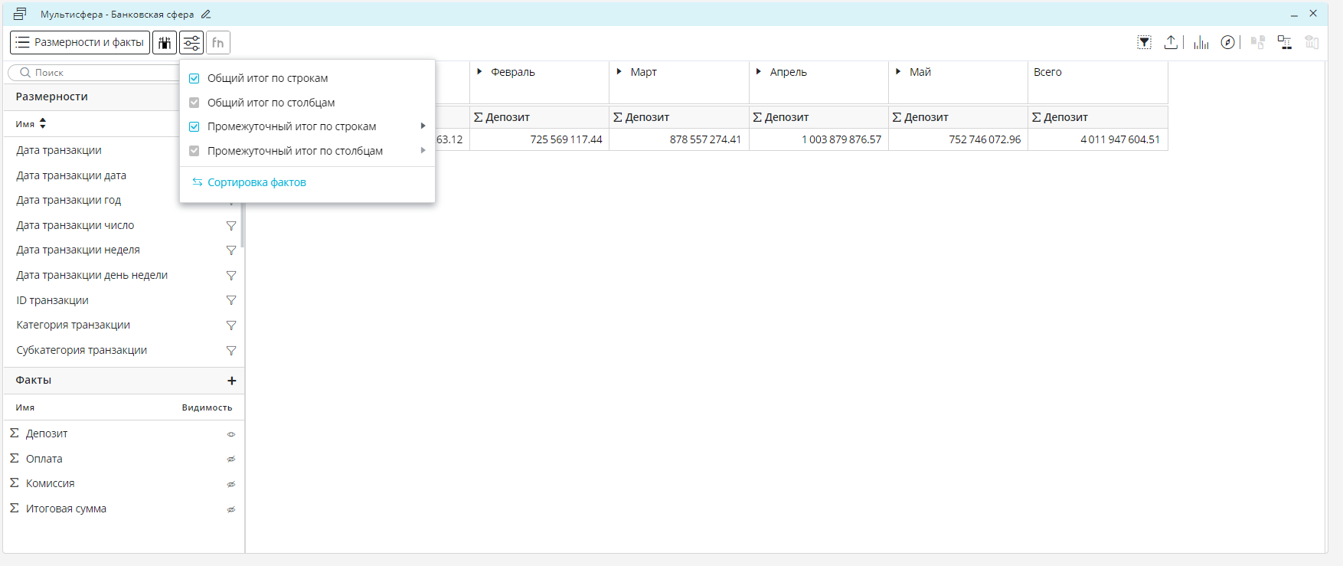Click the export upload icon
Viewport: 1343px width, 566px height.
pos(1171,43)
